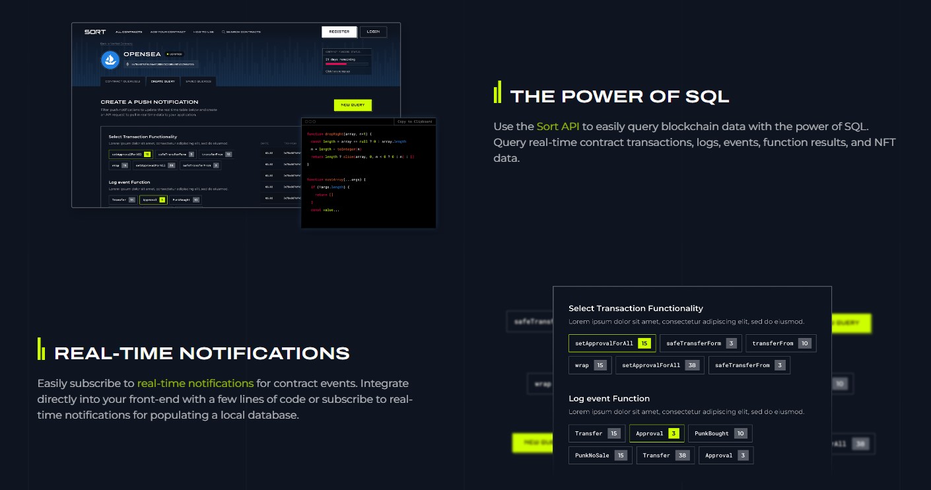Viewport: 931px width, 490px height.
Task: Click the SORT logo in the navbar
Action: point(95,32)
